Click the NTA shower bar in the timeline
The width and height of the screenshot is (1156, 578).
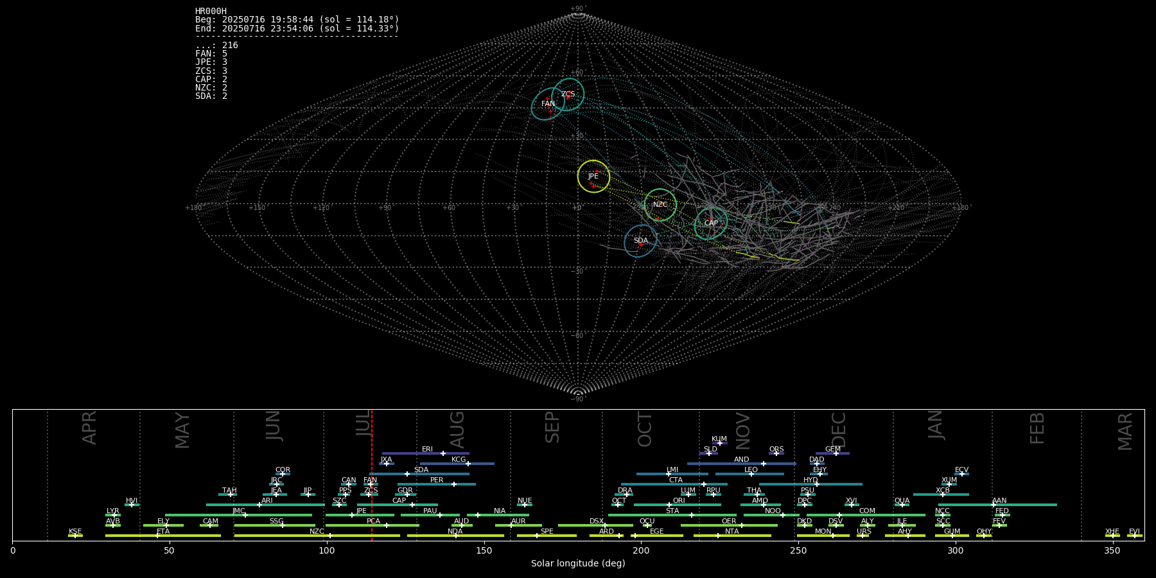[x=732, y=536]
